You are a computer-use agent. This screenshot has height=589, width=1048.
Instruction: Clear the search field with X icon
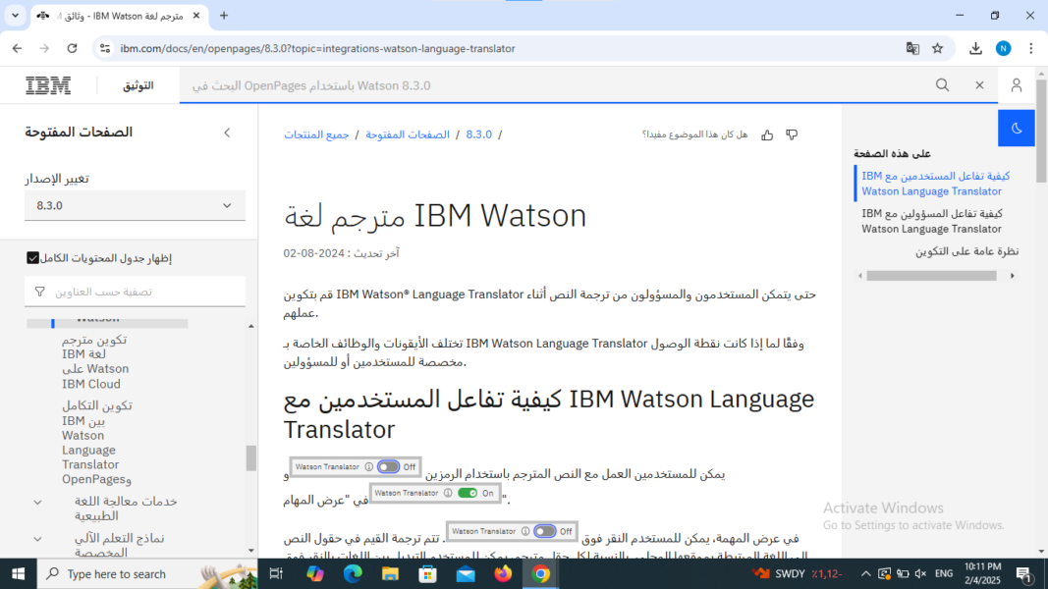click(x=979, y=84)
